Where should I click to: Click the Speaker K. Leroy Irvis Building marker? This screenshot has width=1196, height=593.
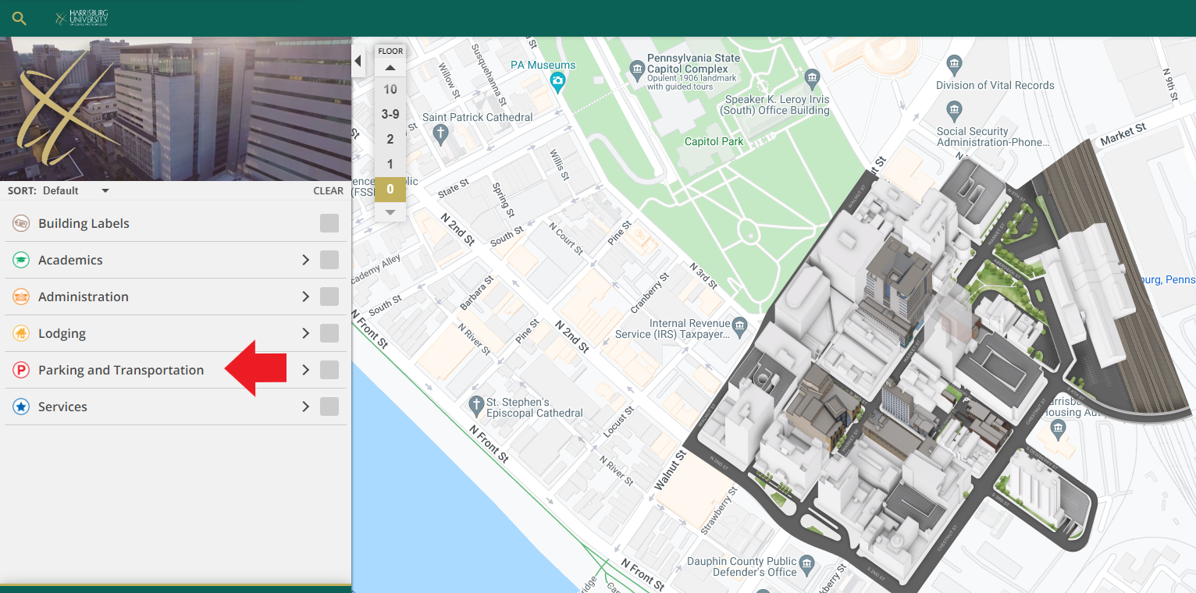pos(813,77)
